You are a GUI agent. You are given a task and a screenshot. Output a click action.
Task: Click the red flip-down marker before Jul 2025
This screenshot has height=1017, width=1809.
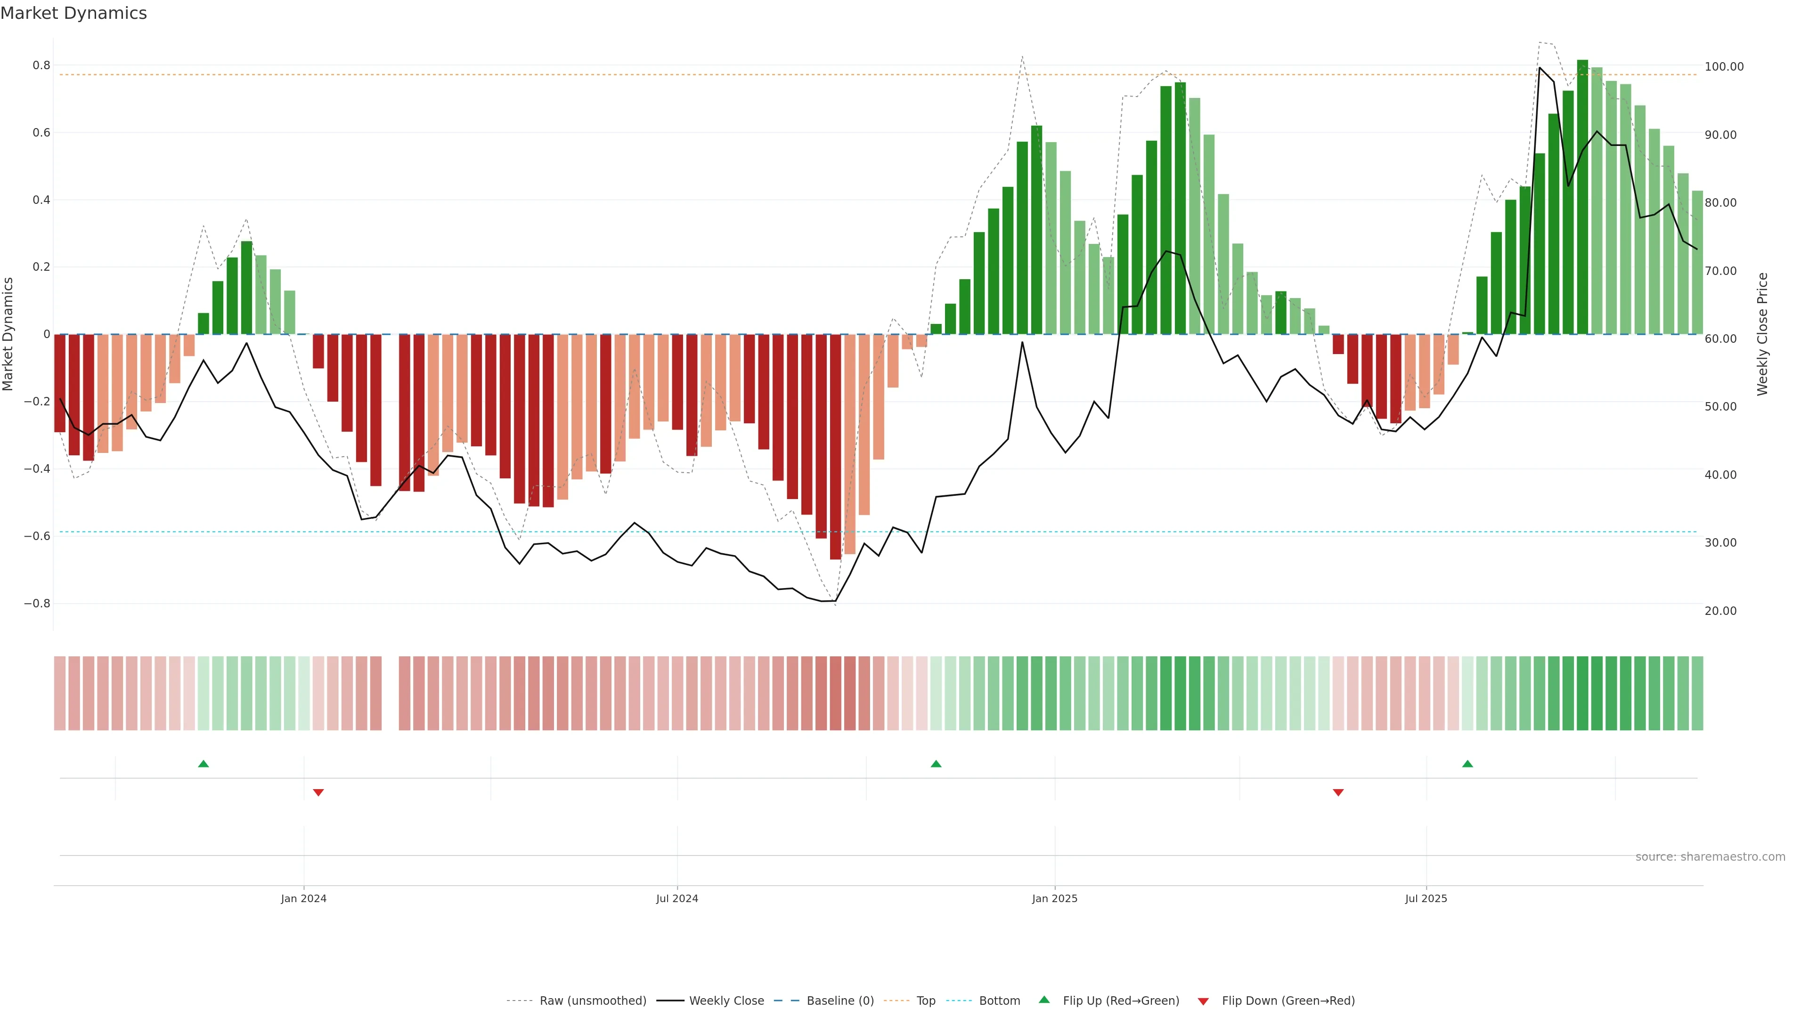[x=1338, y=792]
